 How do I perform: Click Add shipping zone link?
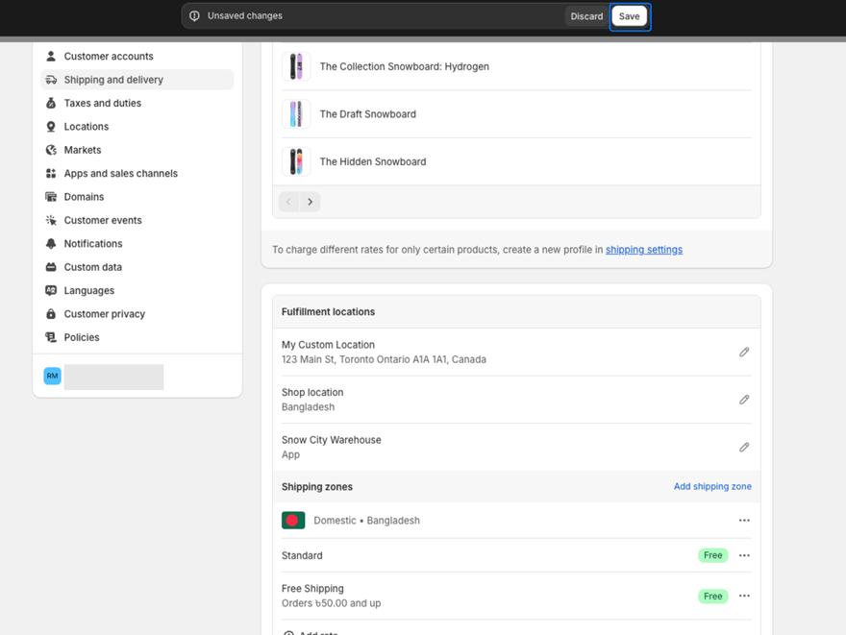click(712, 487)
